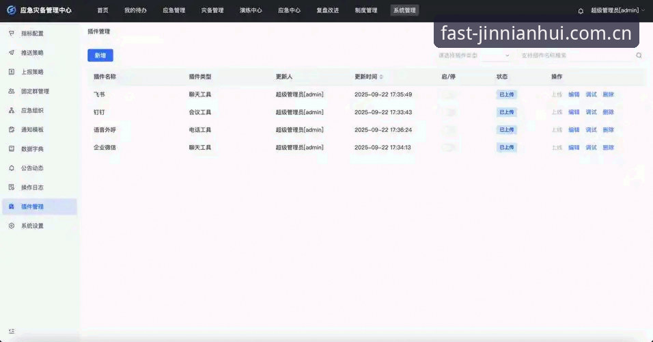Click the 插件管理 breadcrumb title
This screenshot has width=653, height=342.
coord(98,31)
